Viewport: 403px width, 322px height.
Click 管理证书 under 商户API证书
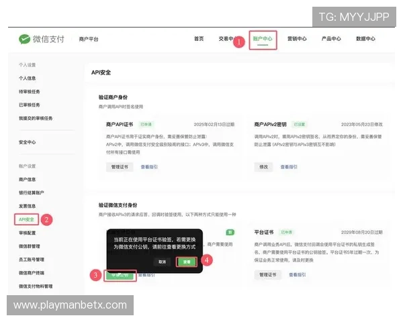click(x=120, y=167)
